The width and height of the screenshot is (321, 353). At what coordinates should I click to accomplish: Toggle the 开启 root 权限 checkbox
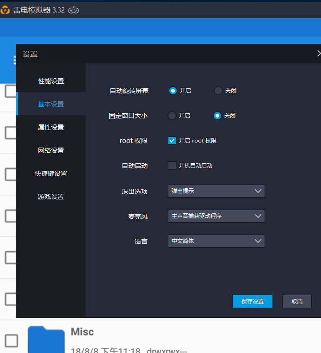tap(172, 141)
